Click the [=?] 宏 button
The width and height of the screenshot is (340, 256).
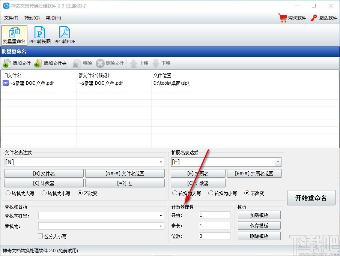[x=125, y=183]
